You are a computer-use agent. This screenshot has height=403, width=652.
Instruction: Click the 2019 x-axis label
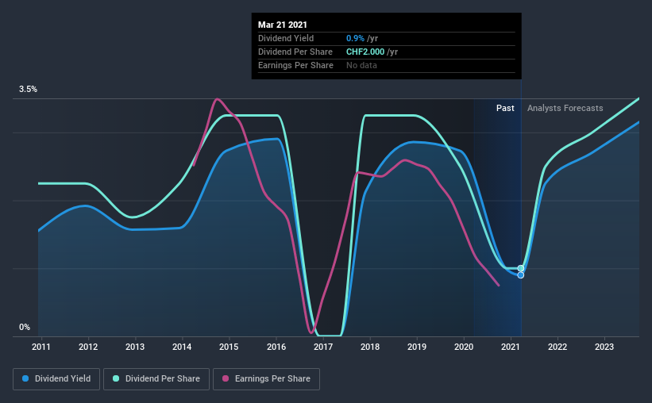pos(417,347)
